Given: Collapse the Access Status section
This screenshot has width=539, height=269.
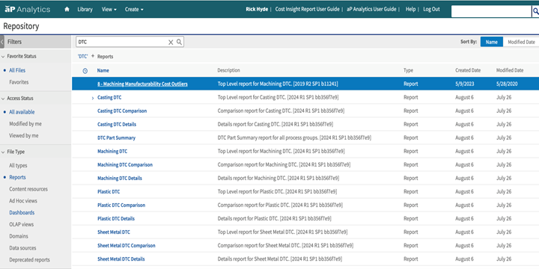Looking at the screenshot, I should [x=3, y=99].
